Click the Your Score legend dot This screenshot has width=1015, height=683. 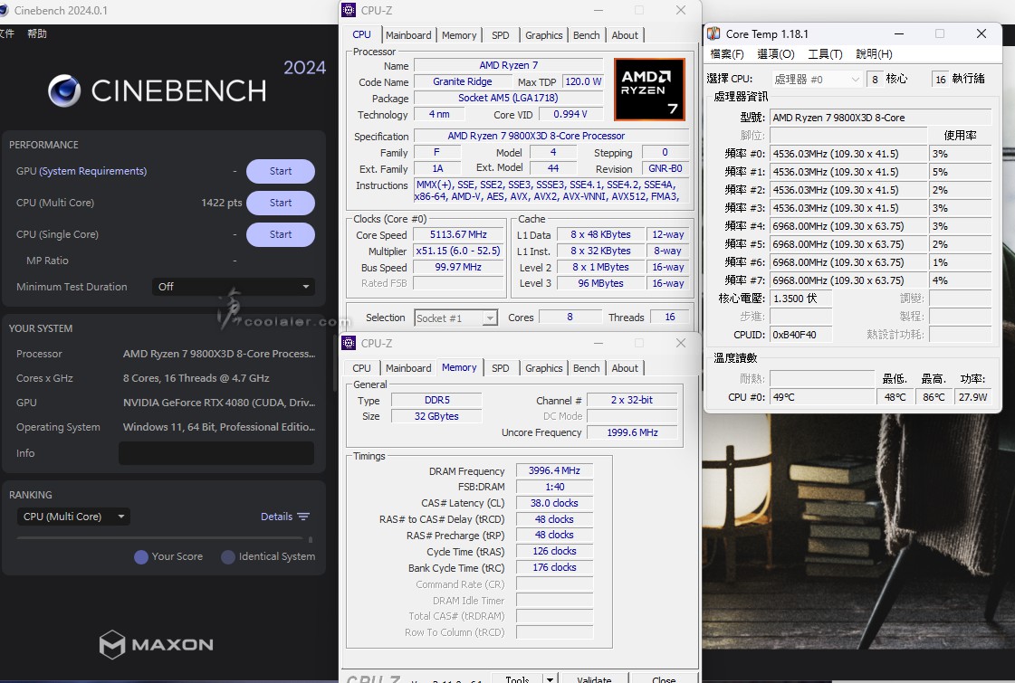pyautogui.click(x=141, y=557)
